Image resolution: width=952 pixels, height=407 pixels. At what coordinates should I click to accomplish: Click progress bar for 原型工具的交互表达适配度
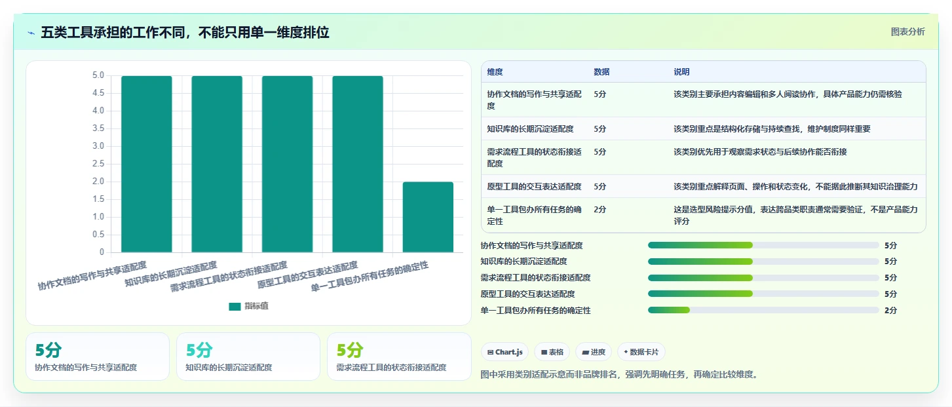763,294
